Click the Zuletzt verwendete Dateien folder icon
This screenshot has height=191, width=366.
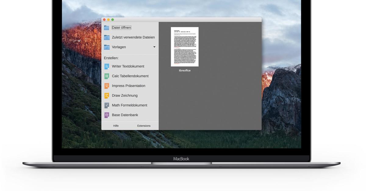(x=106, y=37)
